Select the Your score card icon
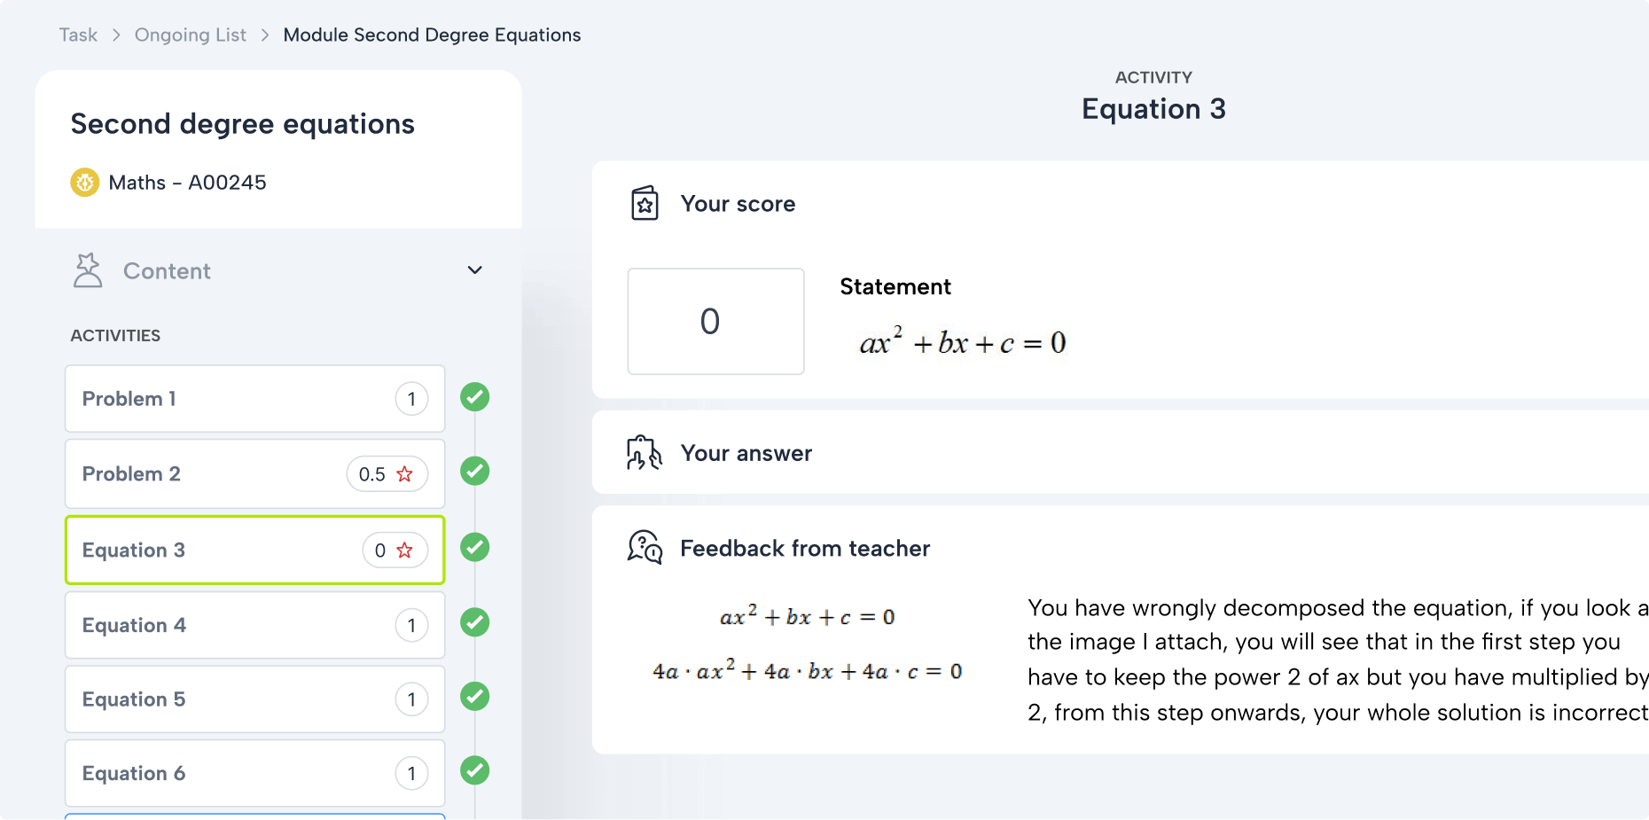The height and width of the screenshot is (820, 1649). (645, 203)
